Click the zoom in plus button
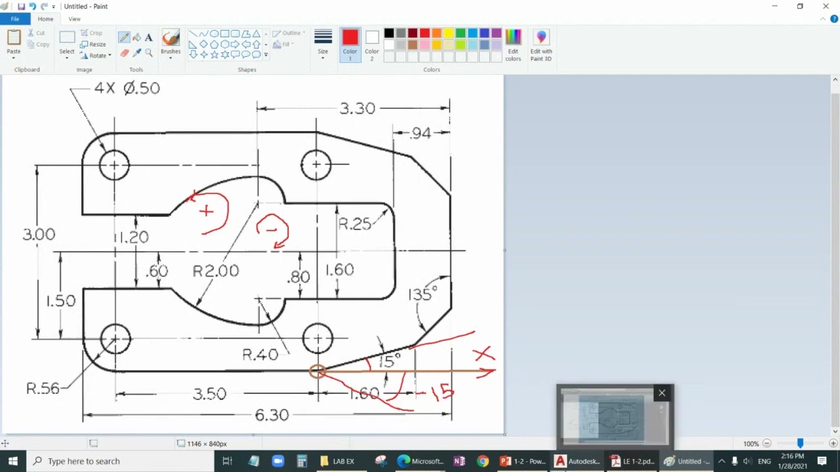 (834, 444)
